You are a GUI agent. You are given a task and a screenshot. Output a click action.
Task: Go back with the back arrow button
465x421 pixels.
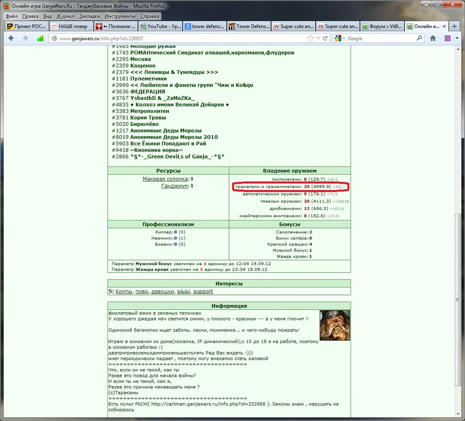pos(11,38)
